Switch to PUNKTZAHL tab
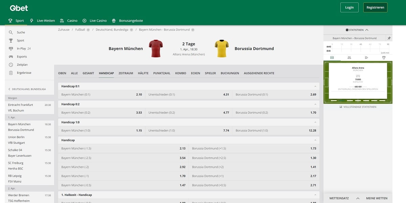This screenshot has height=203, width=406. [x=162, y=73]
